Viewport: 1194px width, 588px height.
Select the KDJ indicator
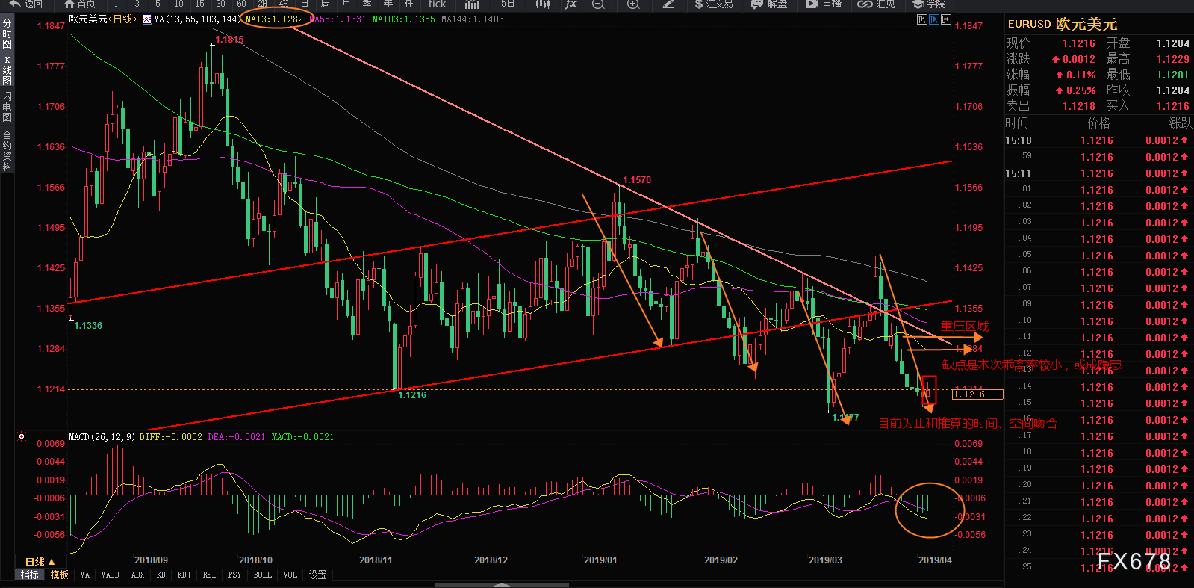tap(184, 575)
